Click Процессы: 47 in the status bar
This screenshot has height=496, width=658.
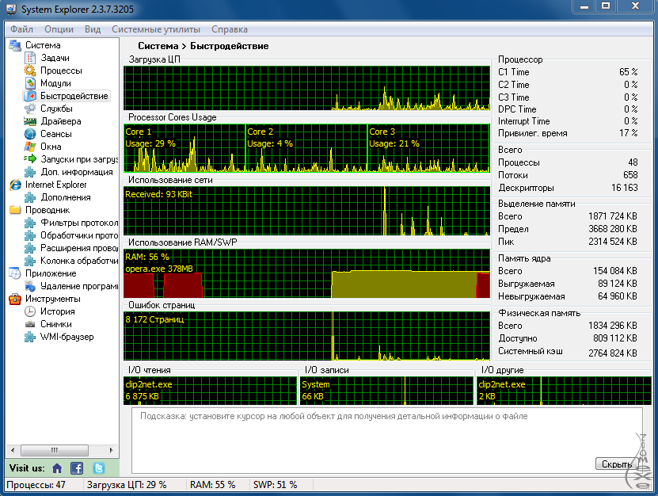[x=36, y=485]
